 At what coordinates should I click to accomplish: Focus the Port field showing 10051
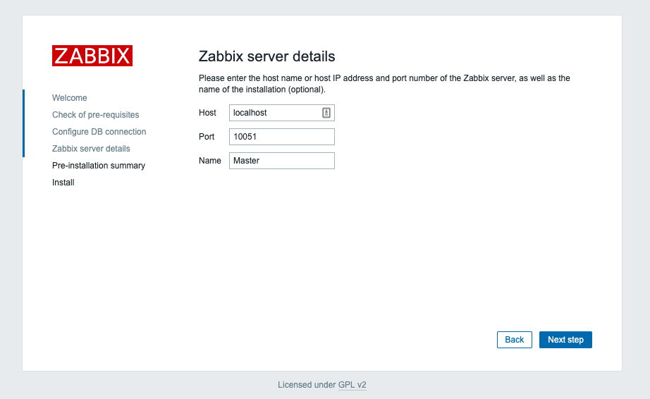point(282,137)
